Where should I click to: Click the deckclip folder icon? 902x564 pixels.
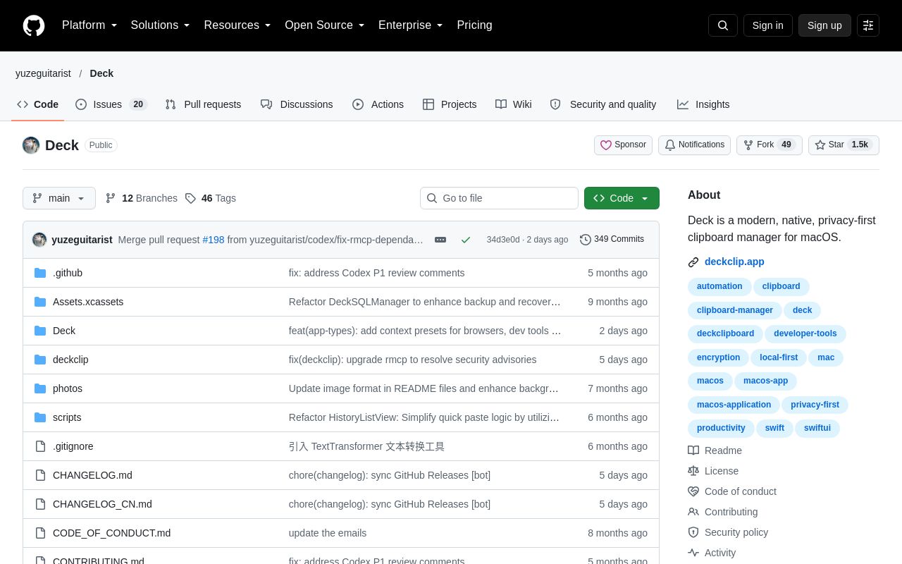click(40, 360)
